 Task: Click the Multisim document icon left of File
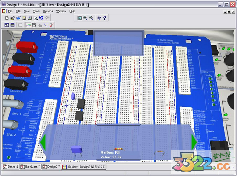[x=4, y=11]
